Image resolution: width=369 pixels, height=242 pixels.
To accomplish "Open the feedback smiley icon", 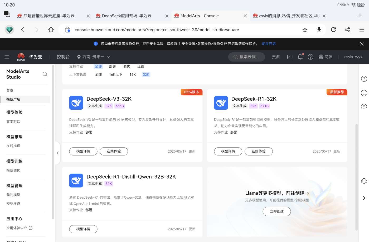I will coord(364,93).
